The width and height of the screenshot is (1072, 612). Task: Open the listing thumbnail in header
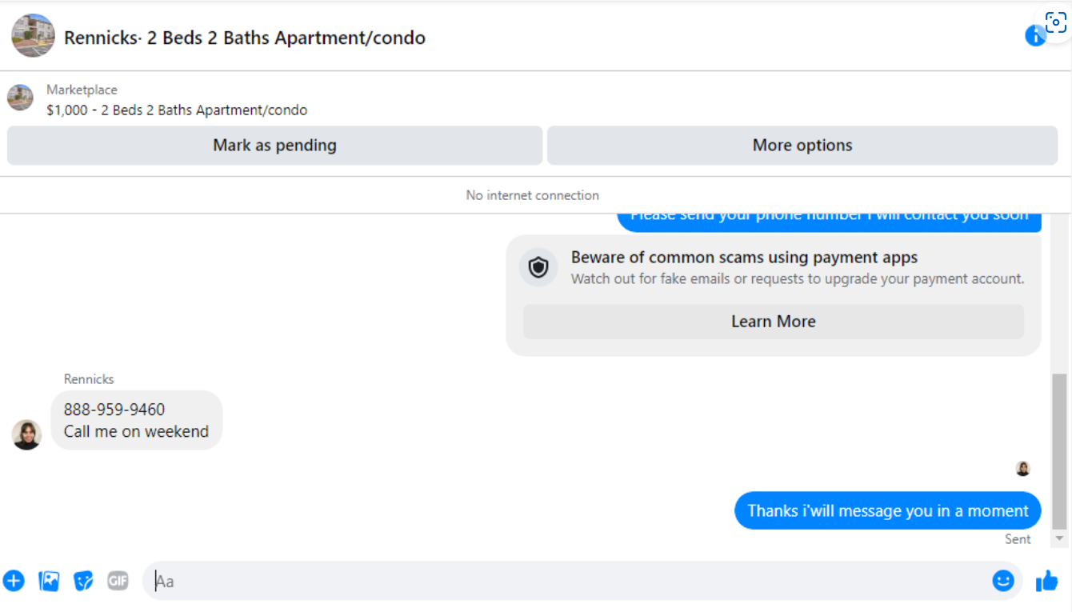tap(33, 36)
